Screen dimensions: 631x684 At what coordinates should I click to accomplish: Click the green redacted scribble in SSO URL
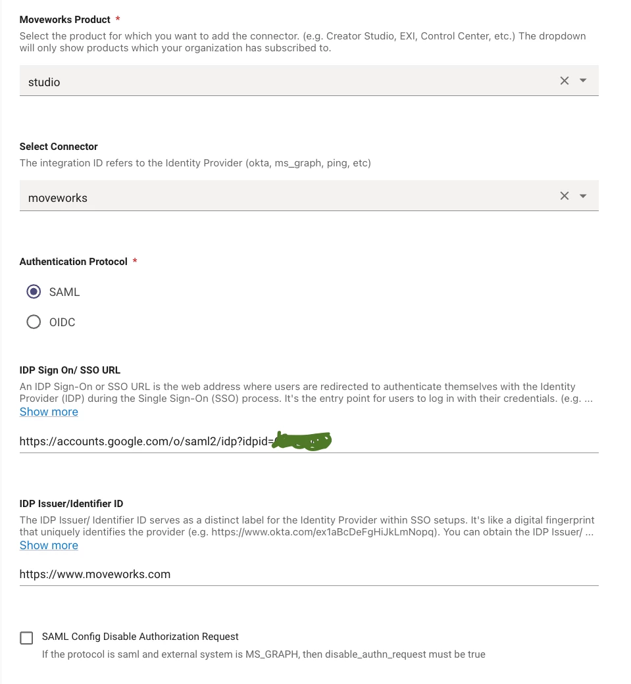tap(301, 441)
